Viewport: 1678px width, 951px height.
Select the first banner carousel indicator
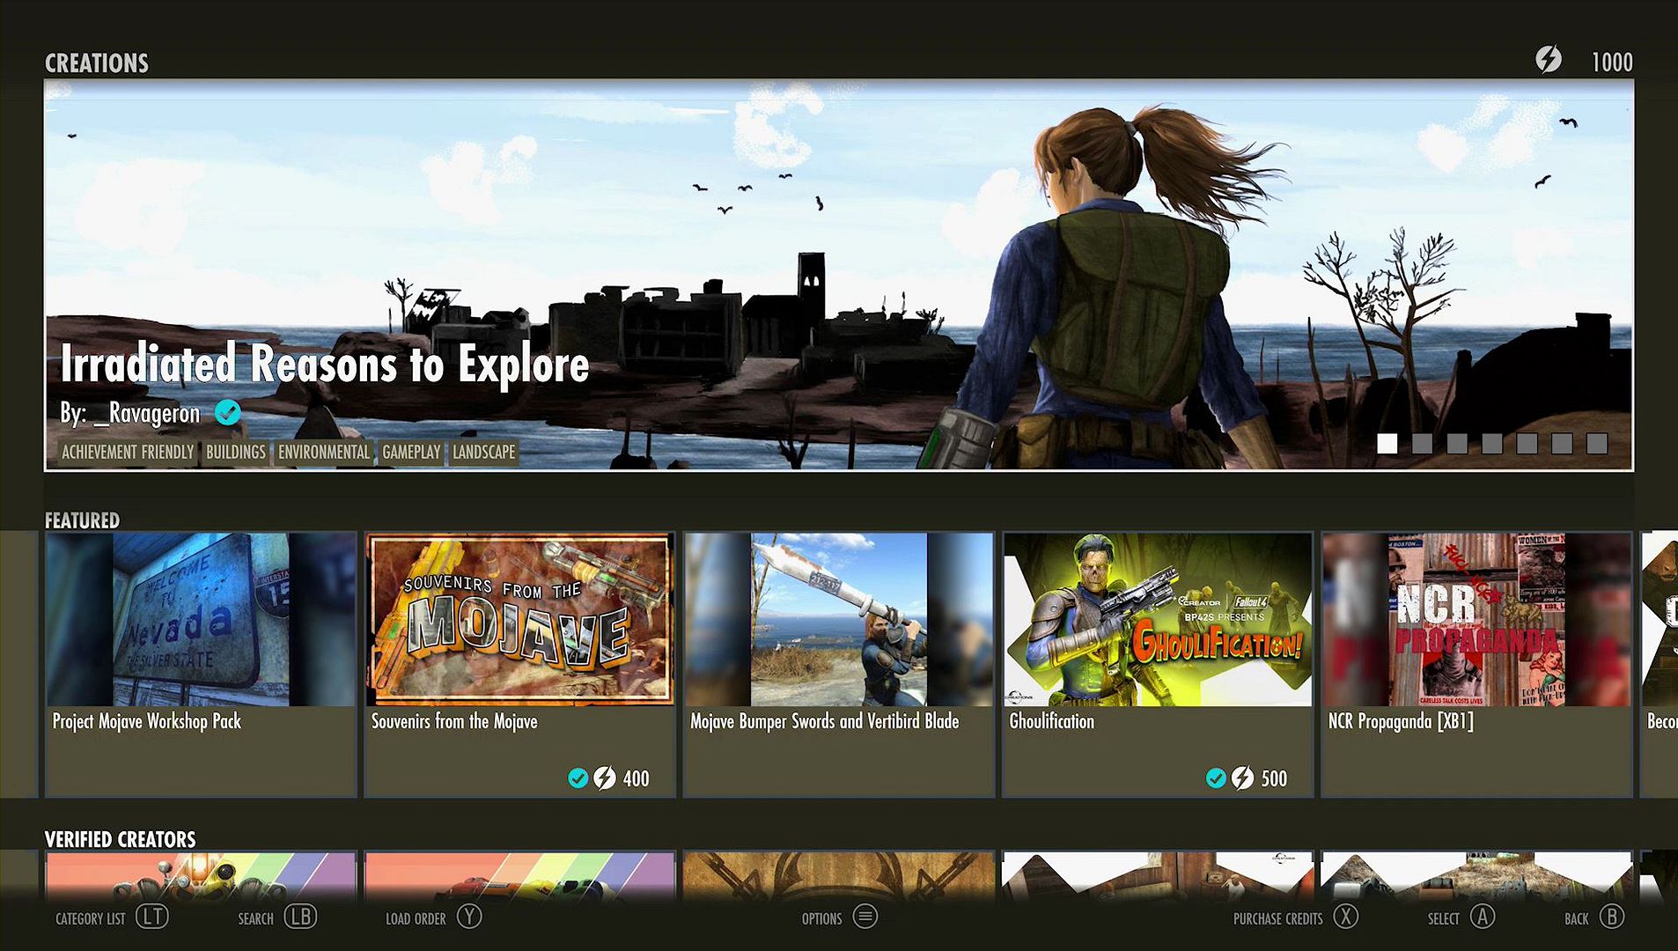[x=1387, y=444]
